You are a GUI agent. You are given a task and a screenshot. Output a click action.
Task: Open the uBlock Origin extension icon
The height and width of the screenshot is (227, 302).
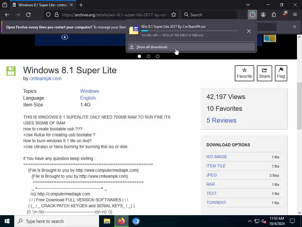tap(285, 15)
